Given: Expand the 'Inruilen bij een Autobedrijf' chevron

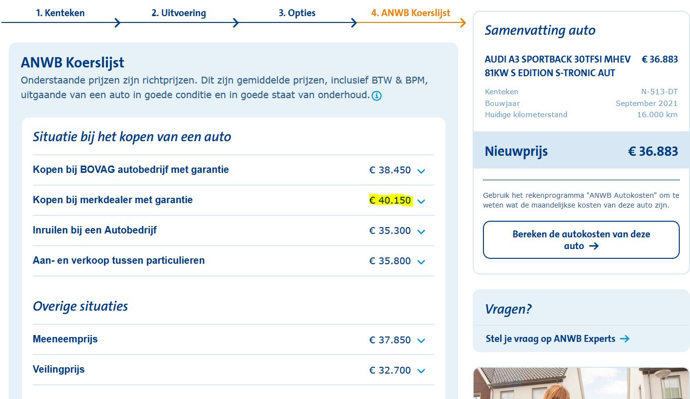Looking at the screenshot, I should click(x=421, y=231).
